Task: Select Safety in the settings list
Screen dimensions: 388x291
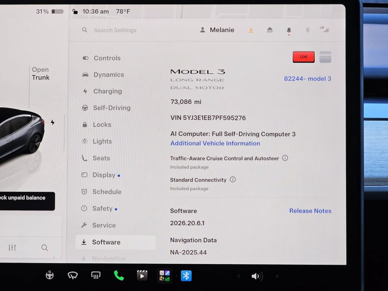Action: point(99,208)
